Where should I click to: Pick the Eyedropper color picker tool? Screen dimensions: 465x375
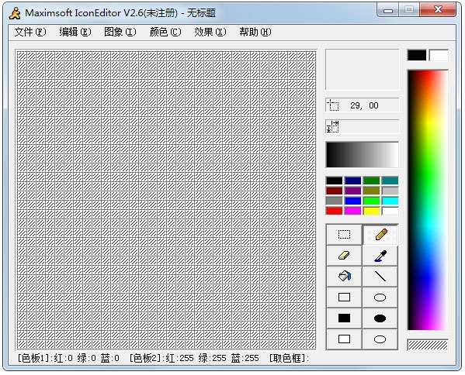click(x=380, y=256)
